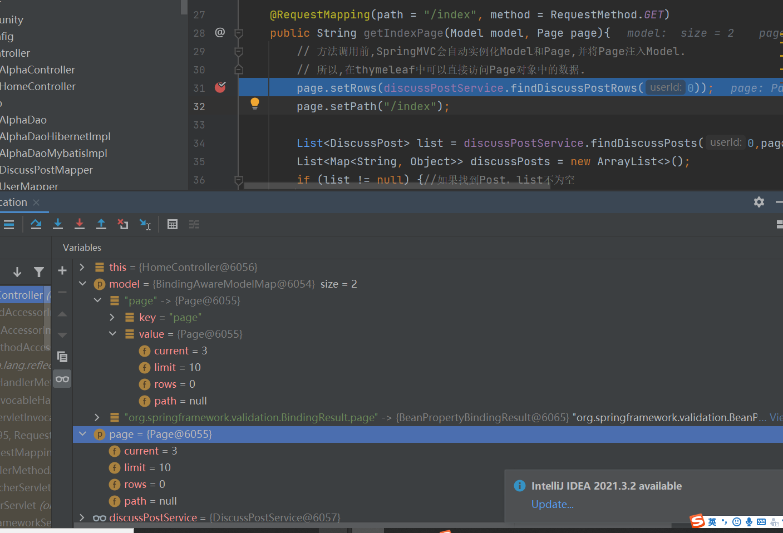The image size is (783, 533).
Task: Open DiscussPostMapper in project tree
Action: (46, 170)
